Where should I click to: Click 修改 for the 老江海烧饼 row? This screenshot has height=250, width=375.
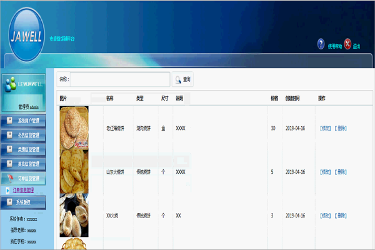pyautogui.click(x=325, y=129)
